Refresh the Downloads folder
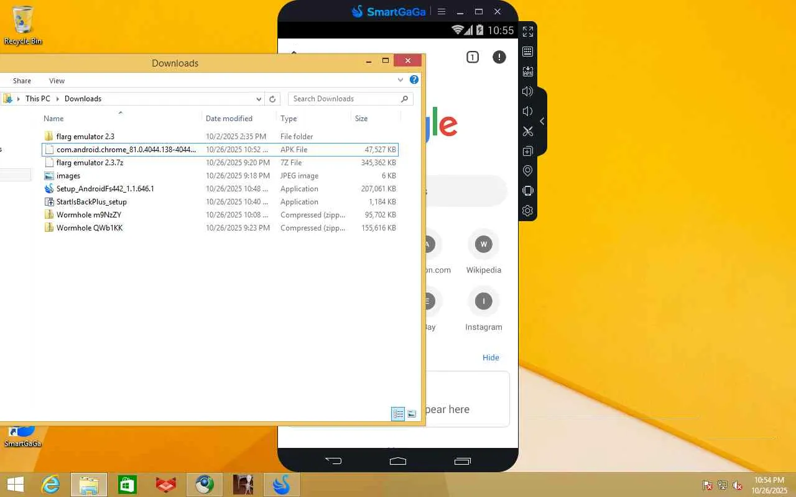 point(272,99)
